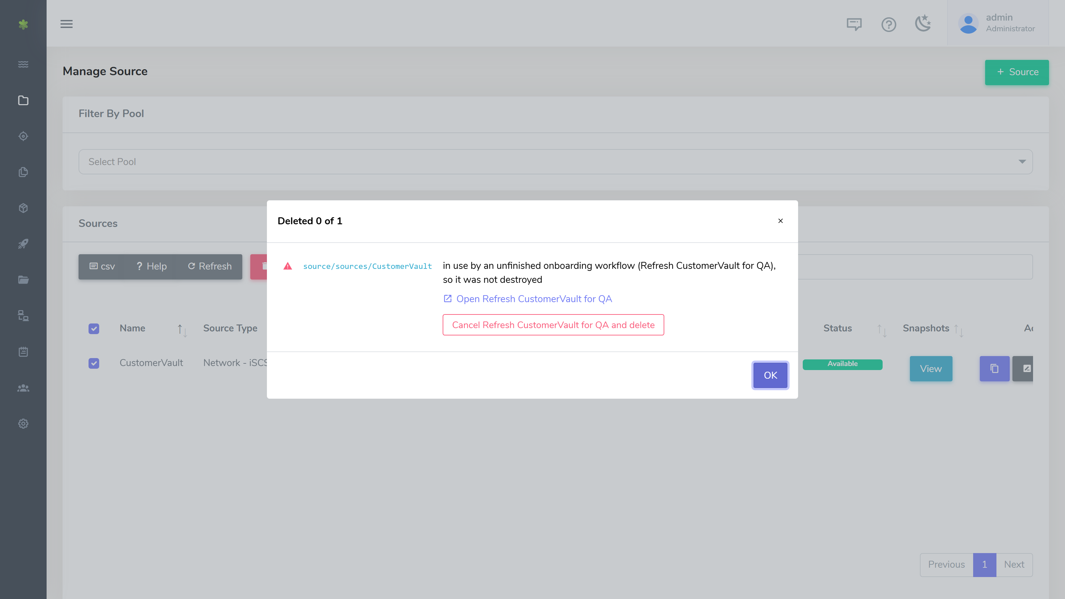Viewport: 1065px width, 599px height.
Task: Uncheck the CustomerVault row checkbox
Action: (x=94, y=363)
